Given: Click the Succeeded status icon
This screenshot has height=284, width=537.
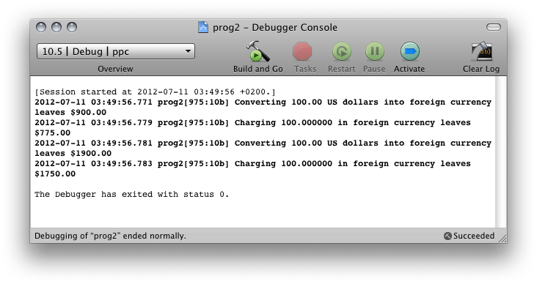Looking at the screenshot, I should (x=447, y=236).
